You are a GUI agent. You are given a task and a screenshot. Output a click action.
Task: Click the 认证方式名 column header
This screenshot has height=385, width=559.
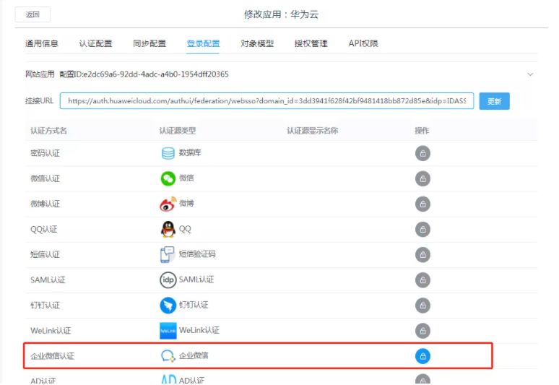click(x=49, y=131)
